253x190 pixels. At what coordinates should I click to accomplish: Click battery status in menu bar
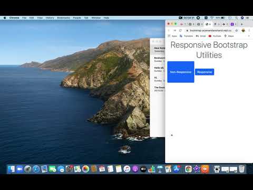(220, 18)
